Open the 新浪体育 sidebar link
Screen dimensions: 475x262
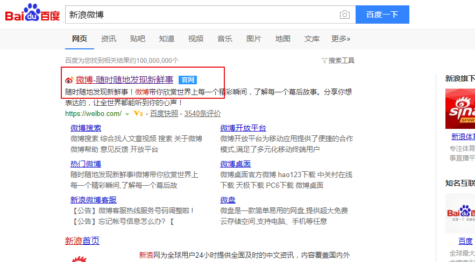click(463, 136)
